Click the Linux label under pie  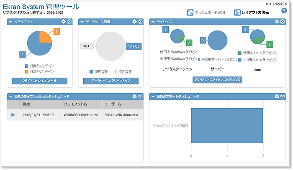tap(257, 70)
